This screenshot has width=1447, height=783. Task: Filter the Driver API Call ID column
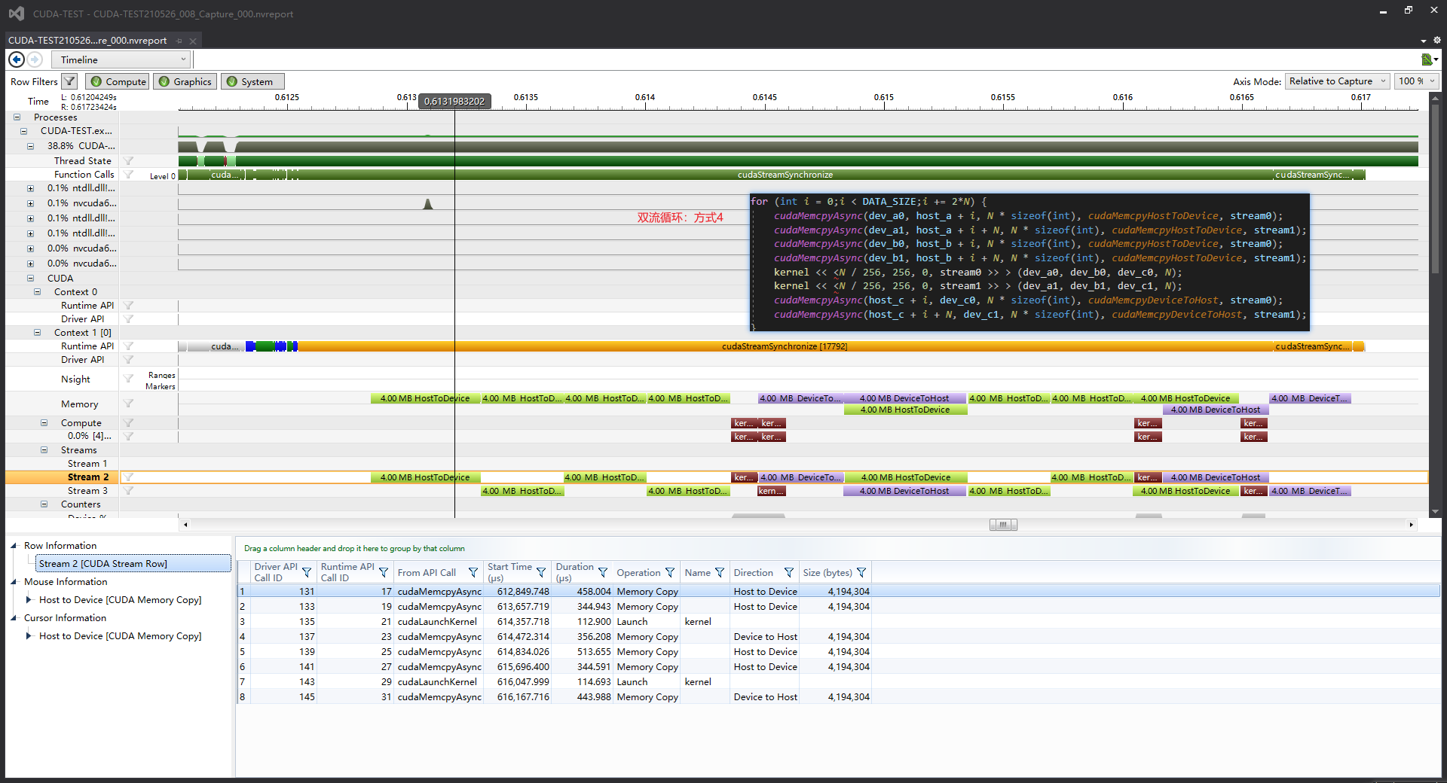pos(307,572)
